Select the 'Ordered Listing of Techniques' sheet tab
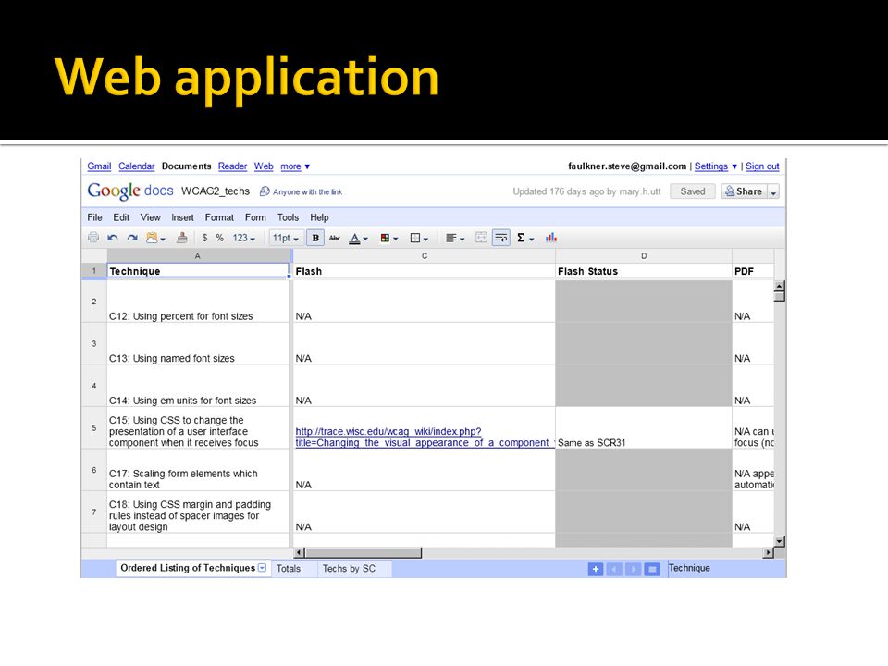Screen dimensions: 888x666 (x=188, y=568)
